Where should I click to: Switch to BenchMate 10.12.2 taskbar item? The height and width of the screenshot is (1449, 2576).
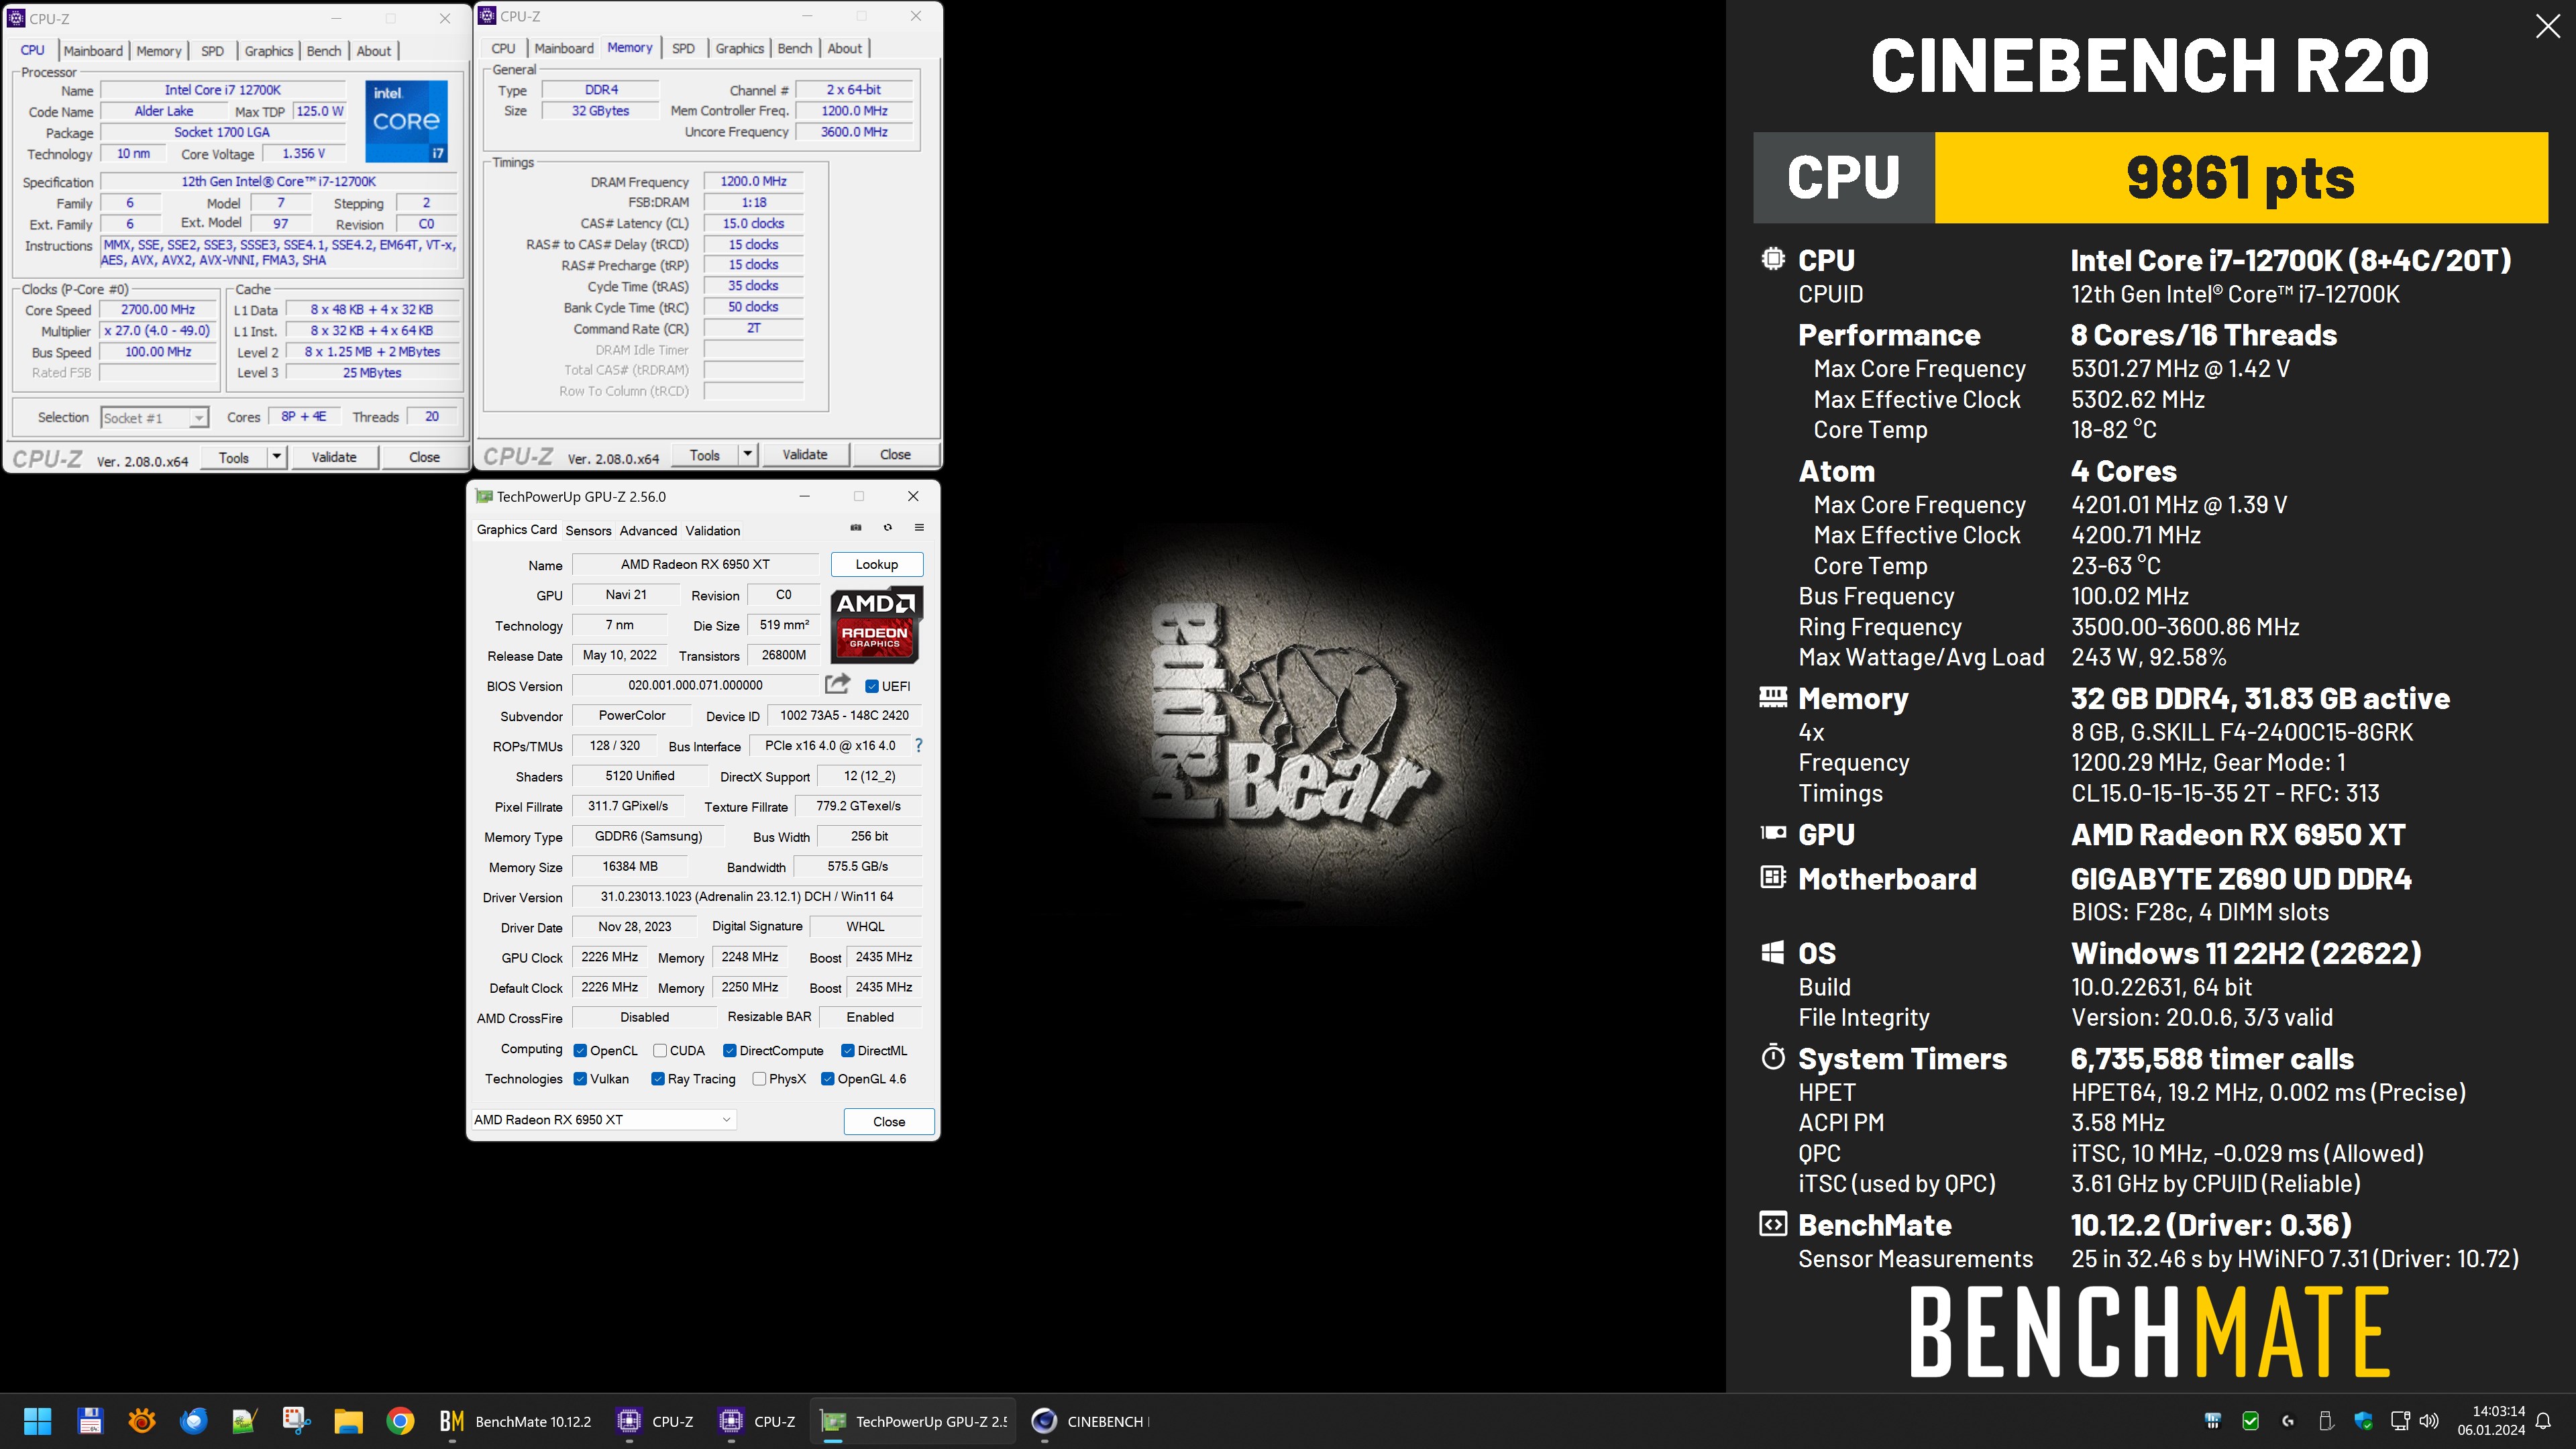[515, 1421]
